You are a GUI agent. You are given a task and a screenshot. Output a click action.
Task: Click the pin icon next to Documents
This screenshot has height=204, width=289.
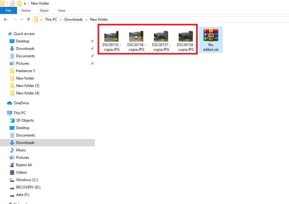pos(92,56)
